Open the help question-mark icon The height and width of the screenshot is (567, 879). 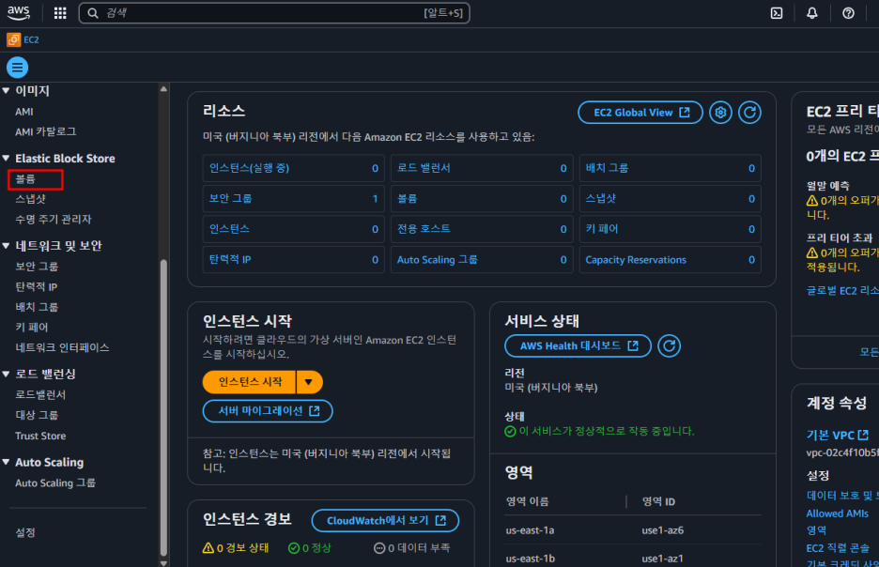(848, 13)
